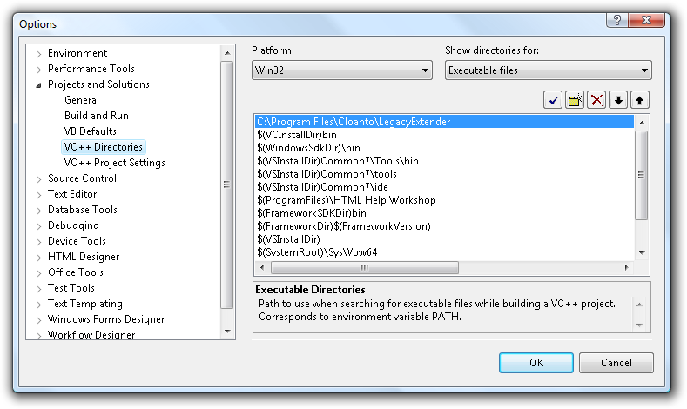687x409 pixels.
Task: Click the Move Line Up arrow icon
Action: tap(640, 100)
